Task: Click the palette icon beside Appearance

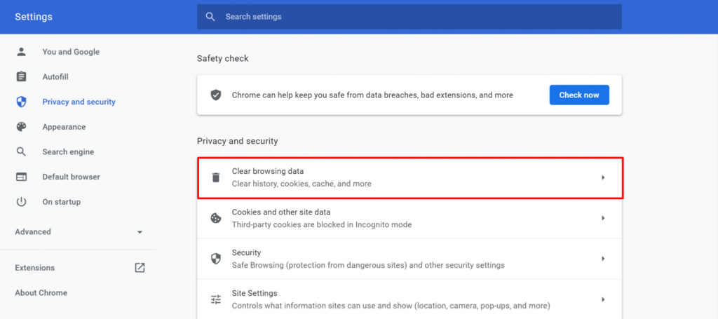Action: point(22,127)
